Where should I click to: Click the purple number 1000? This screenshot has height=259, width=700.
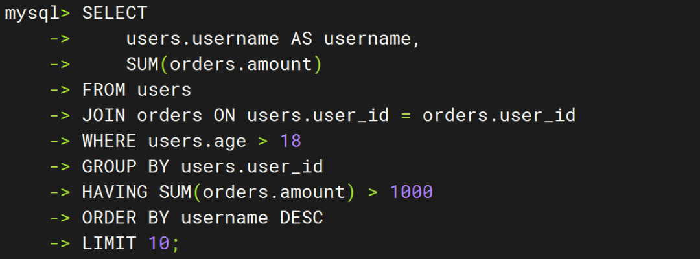[411, 192]
